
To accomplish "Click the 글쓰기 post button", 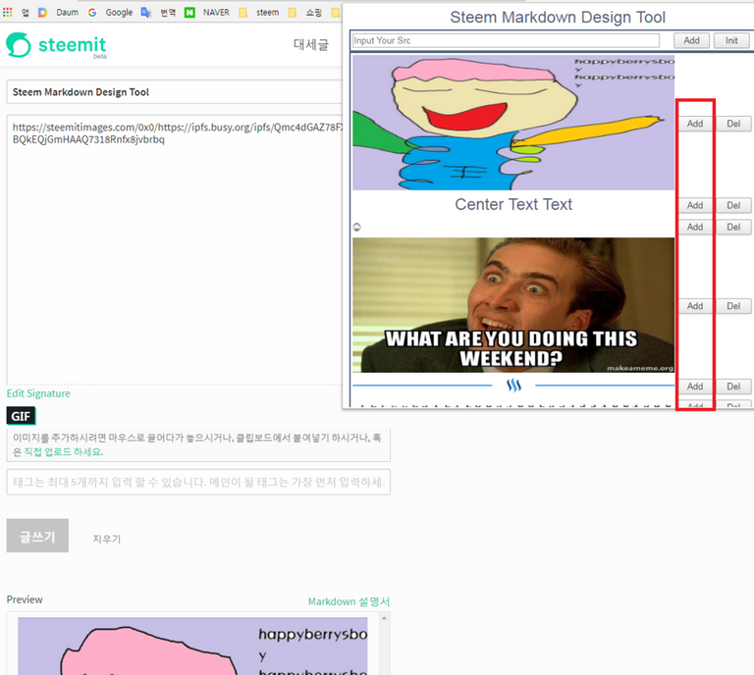I will pyautogui.click(x=37, y=536).
